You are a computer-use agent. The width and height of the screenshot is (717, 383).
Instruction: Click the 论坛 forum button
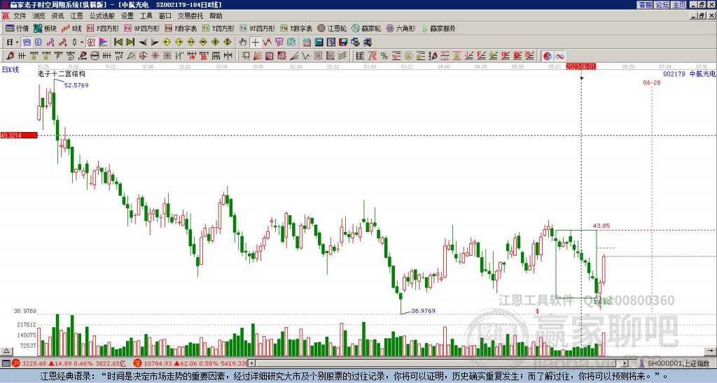tap(662, 5)
